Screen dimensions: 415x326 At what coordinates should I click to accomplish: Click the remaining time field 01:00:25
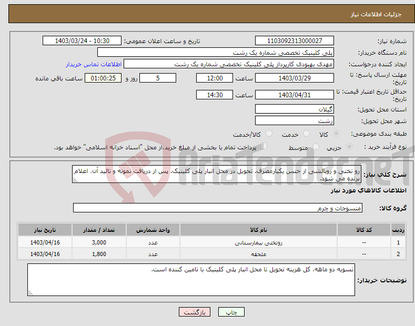tap(103, 78)
